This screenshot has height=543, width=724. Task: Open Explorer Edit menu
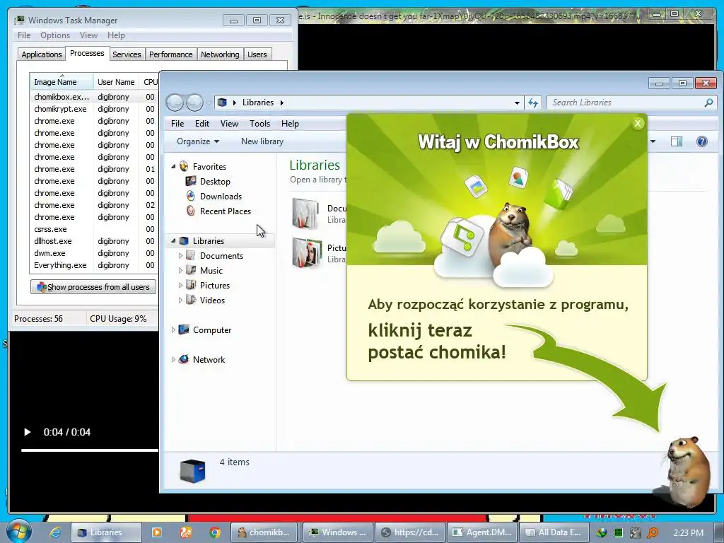pos(202,123)
